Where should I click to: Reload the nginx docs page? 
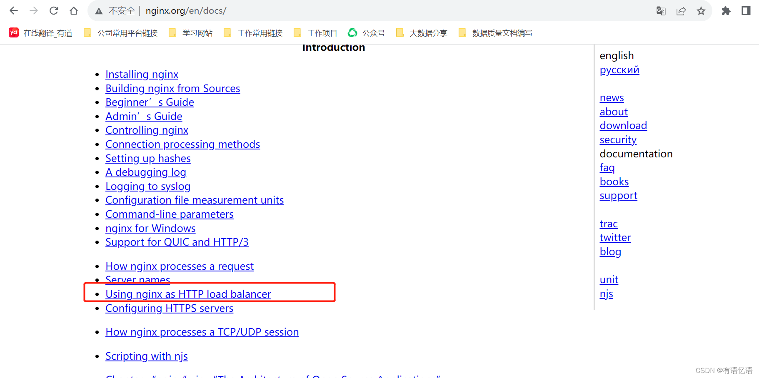pyautogui.click(x=54, y=11)
